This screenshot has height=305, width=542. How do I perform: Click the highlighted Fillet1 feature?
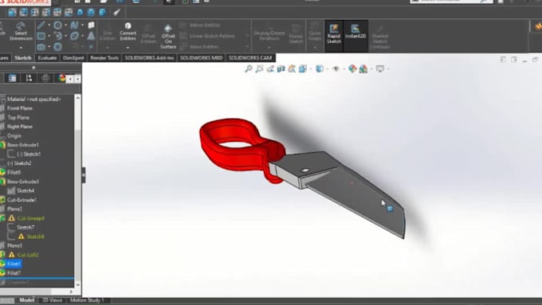[x=14, y=264]
